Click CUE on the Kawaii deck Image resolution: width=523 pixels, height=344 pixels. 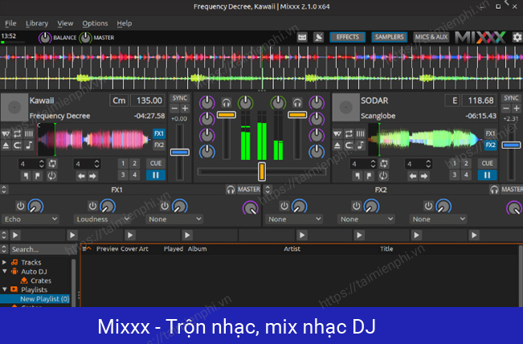point(156,163)
